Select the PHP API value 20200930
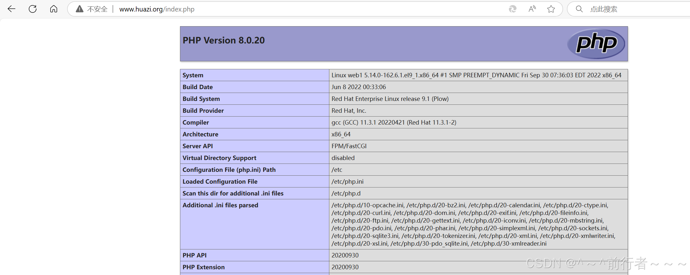The height and width of the screenshot is (275, 690). tap(345, 255)
